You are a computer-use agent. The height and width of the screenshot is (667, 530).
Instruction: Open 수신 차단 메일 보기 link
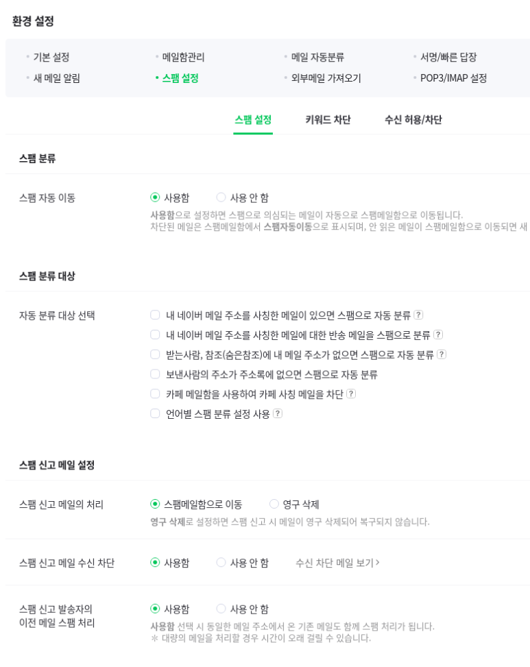coord(337,563)
